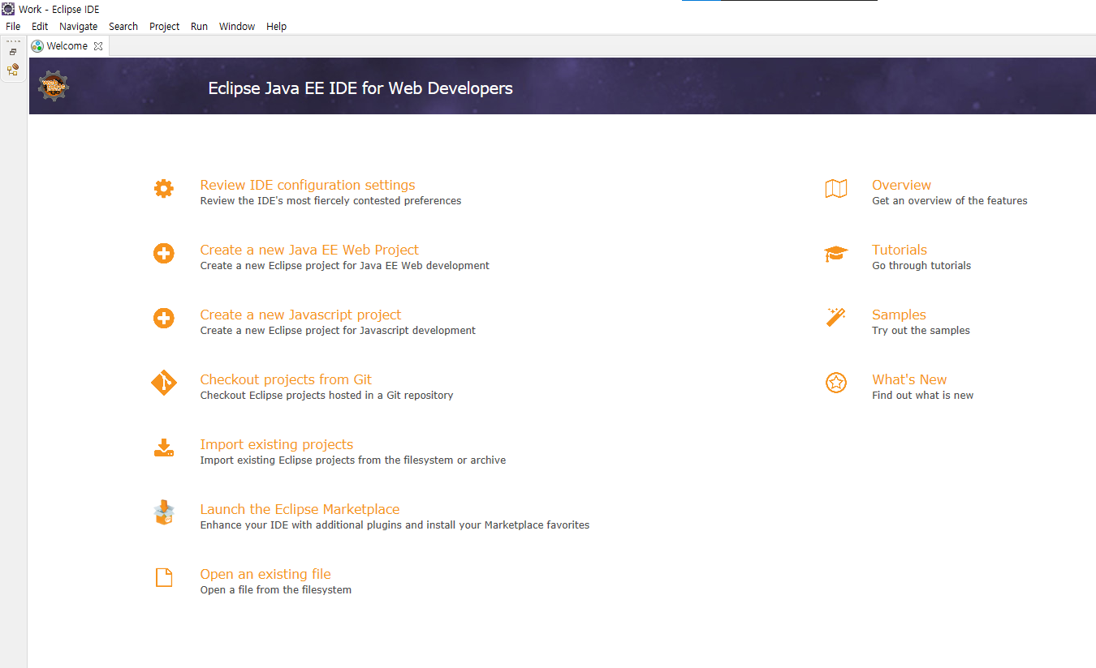The image size is (1096, 668).
Task: Open the Help menu
Action: [277, 27]
